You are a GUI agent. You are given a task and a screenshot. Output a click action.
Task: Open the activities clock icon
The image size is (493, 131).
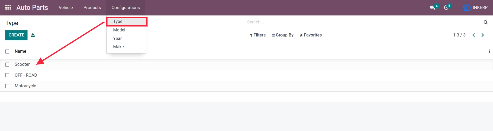coord(446,7)
